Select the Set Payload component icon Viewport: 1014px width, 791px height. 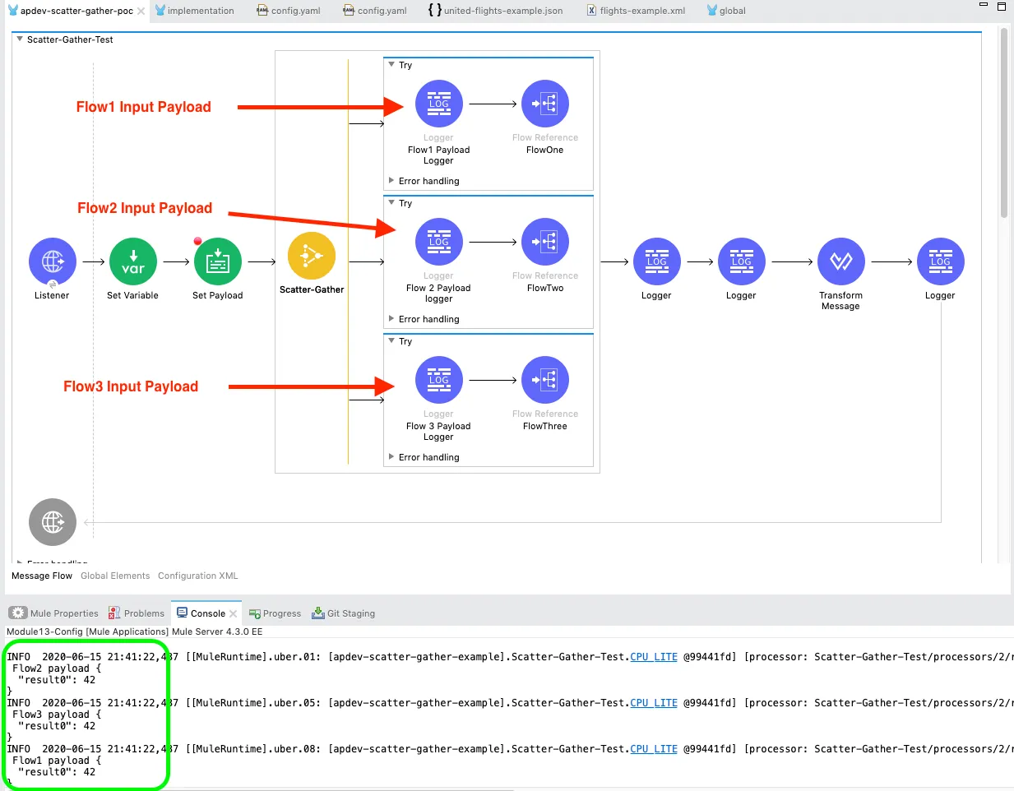coord(218,261)
